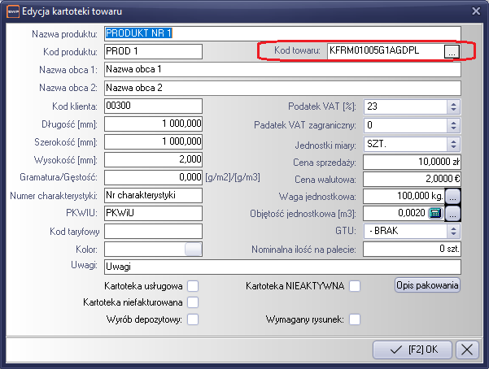Open the Jednostki miary dropdown
The image size is (489, 369).
tap(454, 142)
